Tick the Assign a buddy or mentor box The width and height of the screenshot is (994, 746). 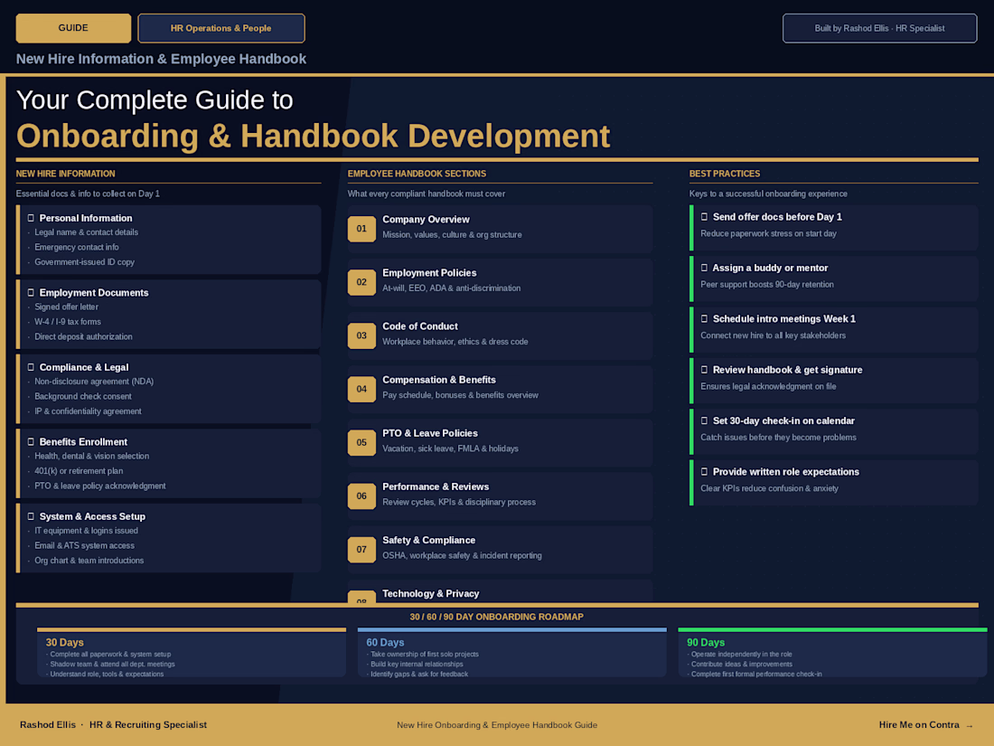pyautogui.click(x=704, y=268)
